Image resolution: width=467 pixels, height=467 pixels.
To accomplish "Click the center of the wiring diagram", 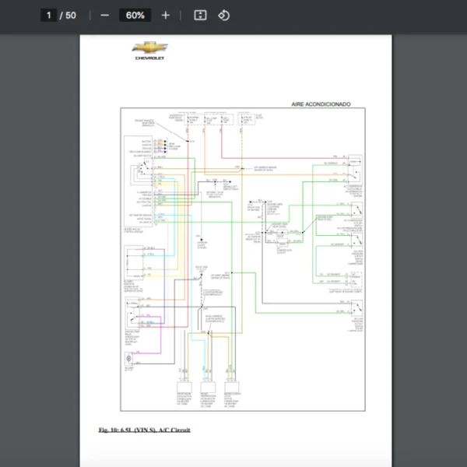I will (x=241, y=258).
